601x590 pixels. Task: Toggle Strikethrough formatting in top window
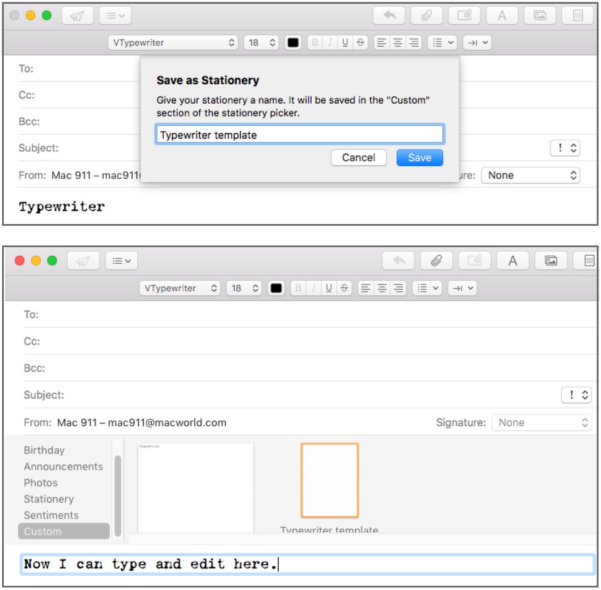coord(361,42)
